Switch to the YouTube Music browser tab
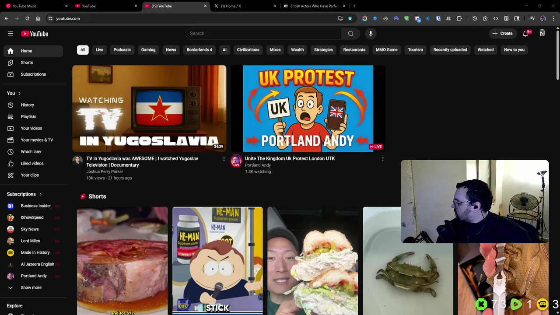Viewport: 560px width, 315px height. (37, 6)
